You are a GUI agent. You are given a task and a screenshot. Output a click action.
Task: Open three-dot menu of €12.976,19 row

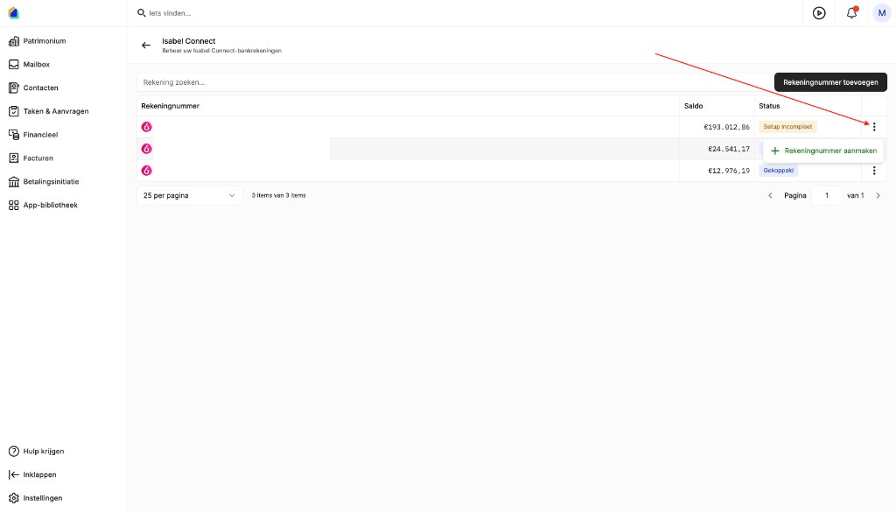(x=874, y=171)
